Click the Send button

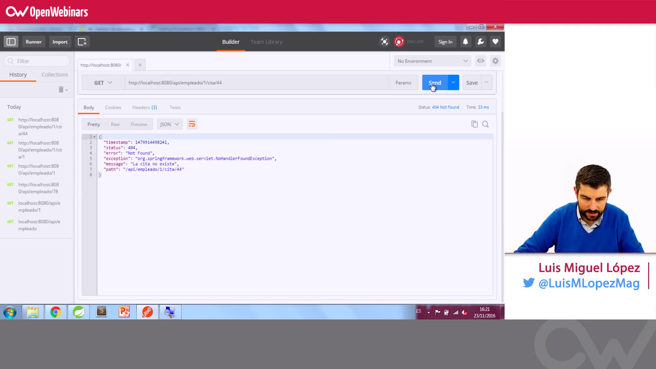(434, 82)
